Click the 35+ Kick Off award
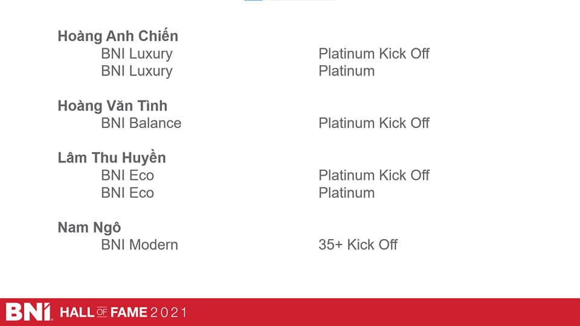The width and height of the screenshot is (580, 326). [358, 245]
